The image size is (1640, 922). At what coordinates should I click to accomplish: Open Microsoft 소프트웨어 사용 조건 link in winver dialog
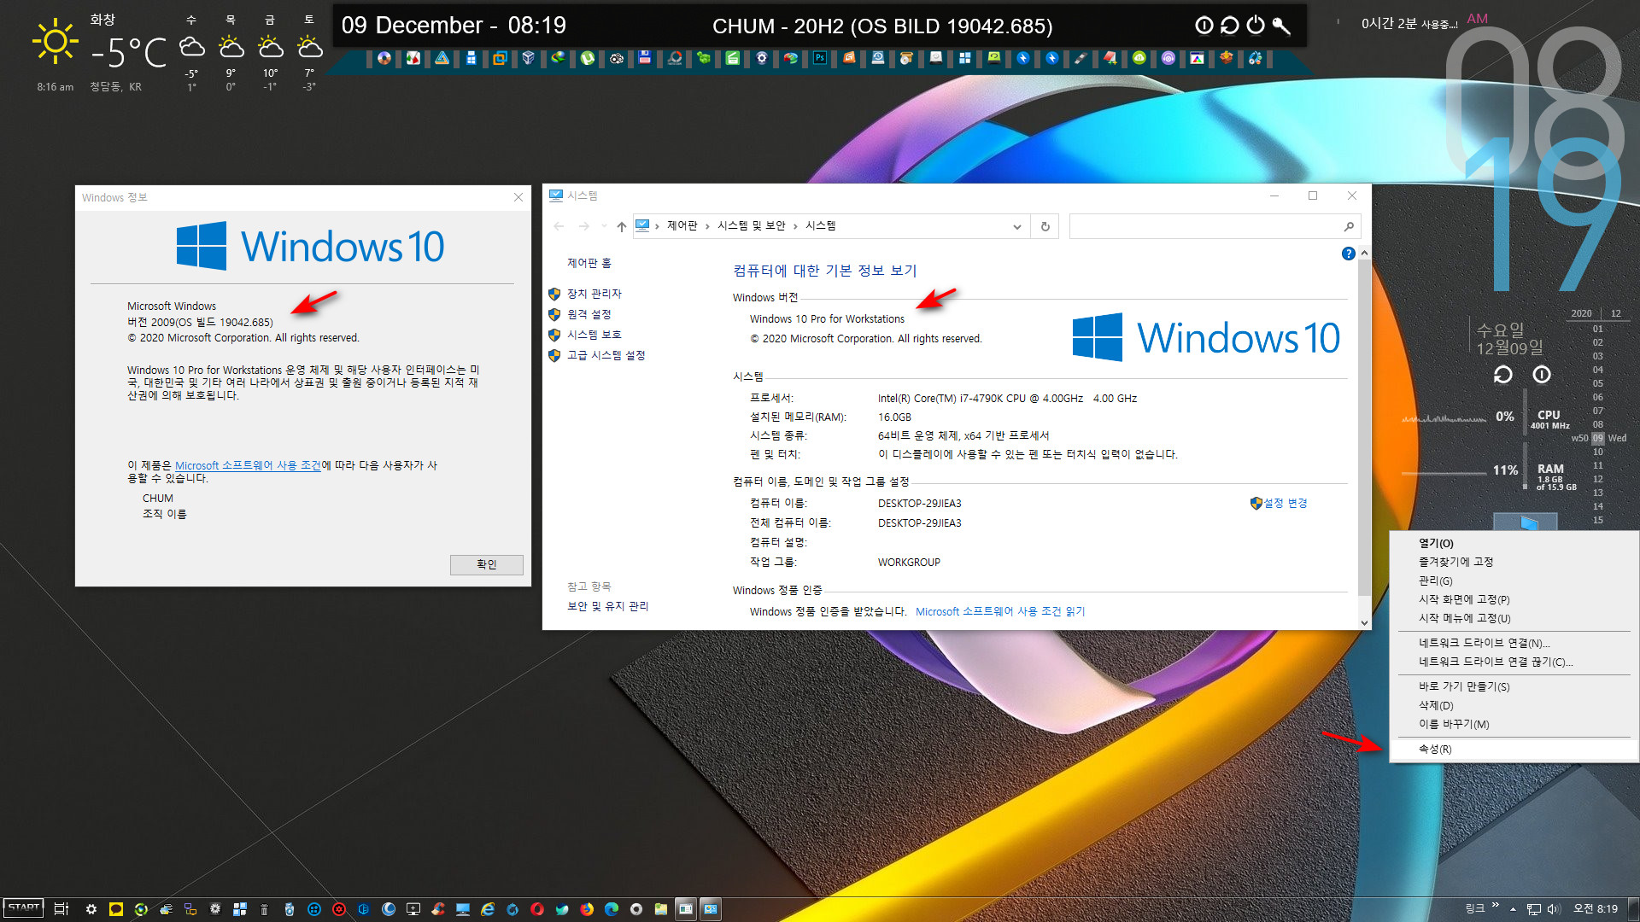[x=248, y=465]
